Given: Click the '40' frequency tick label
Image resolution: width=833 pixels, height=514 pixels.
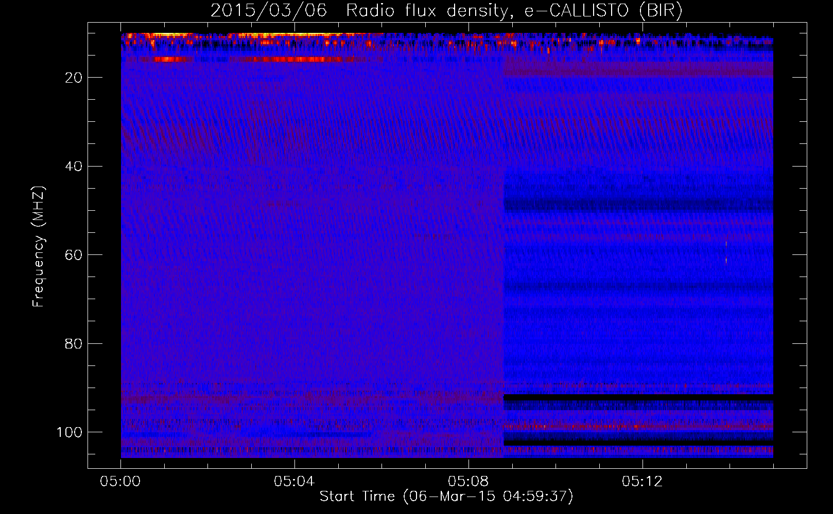Looking at the screenshot, I should coord(74,167).
